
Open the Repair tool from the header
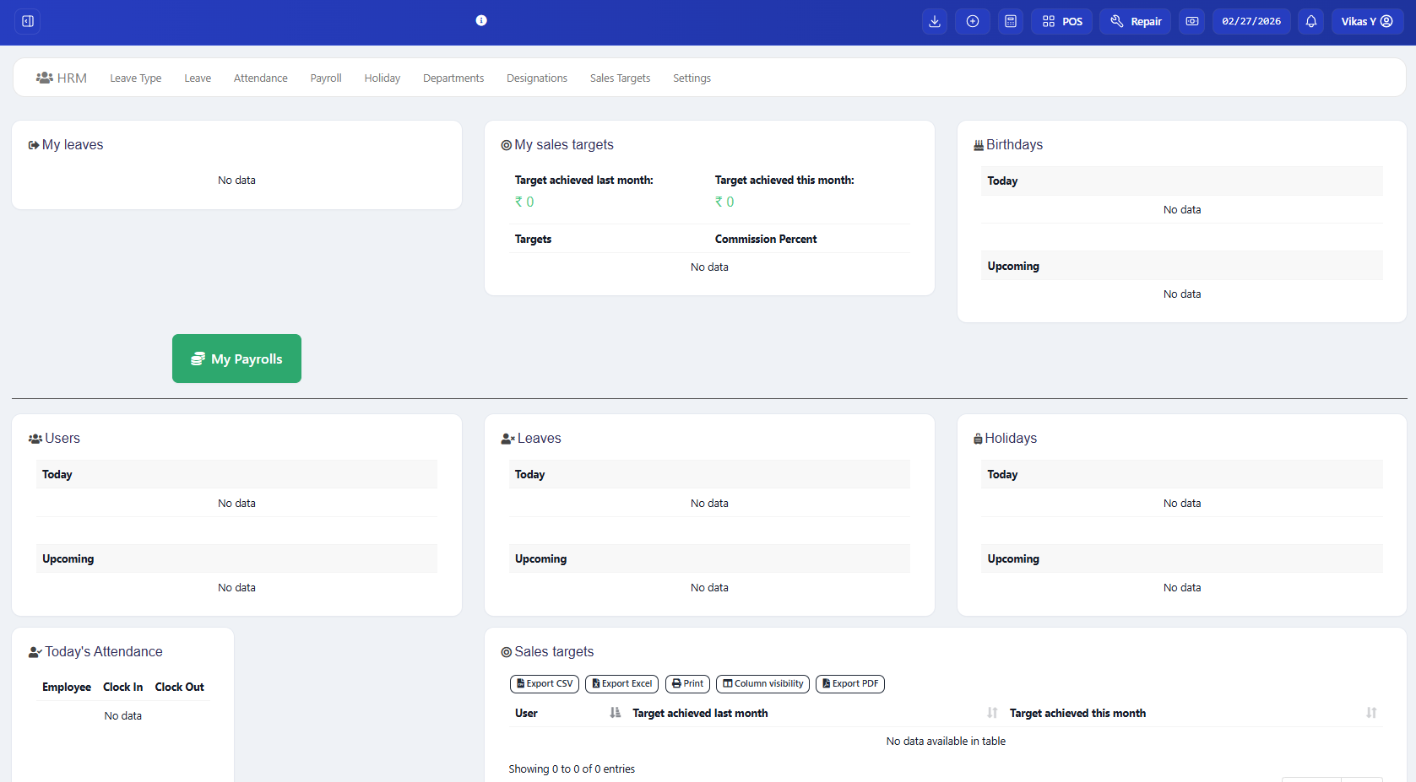[1135, 21]
